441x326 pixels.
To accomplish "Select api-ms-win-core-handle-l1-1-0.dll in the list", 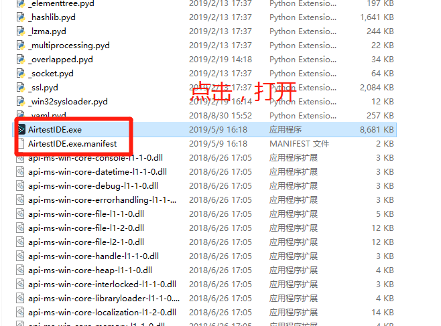I will 93,256.
